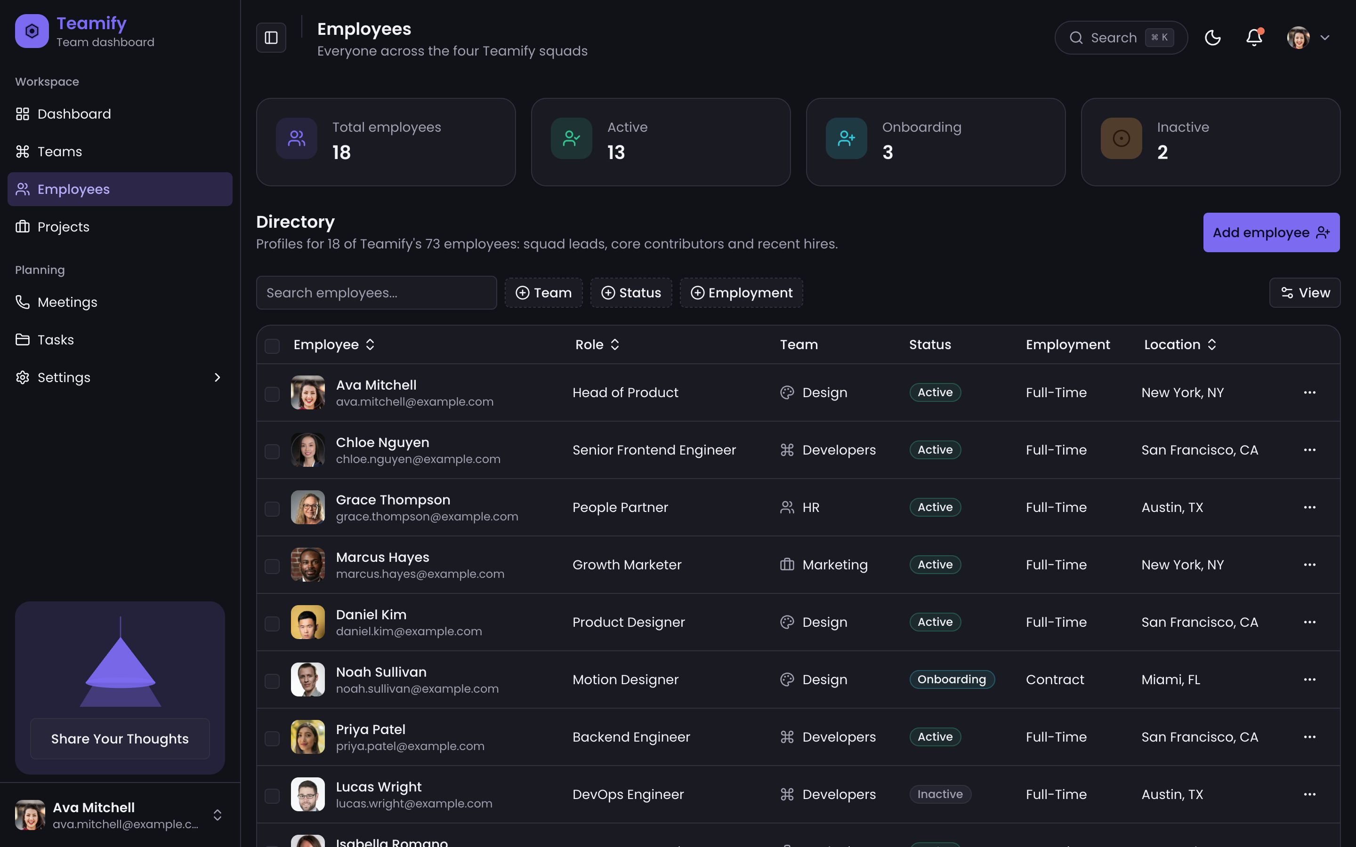Check the Grace Thompson row checkbox
Viewport: 1356px width, 847px height.
(272, 509)
